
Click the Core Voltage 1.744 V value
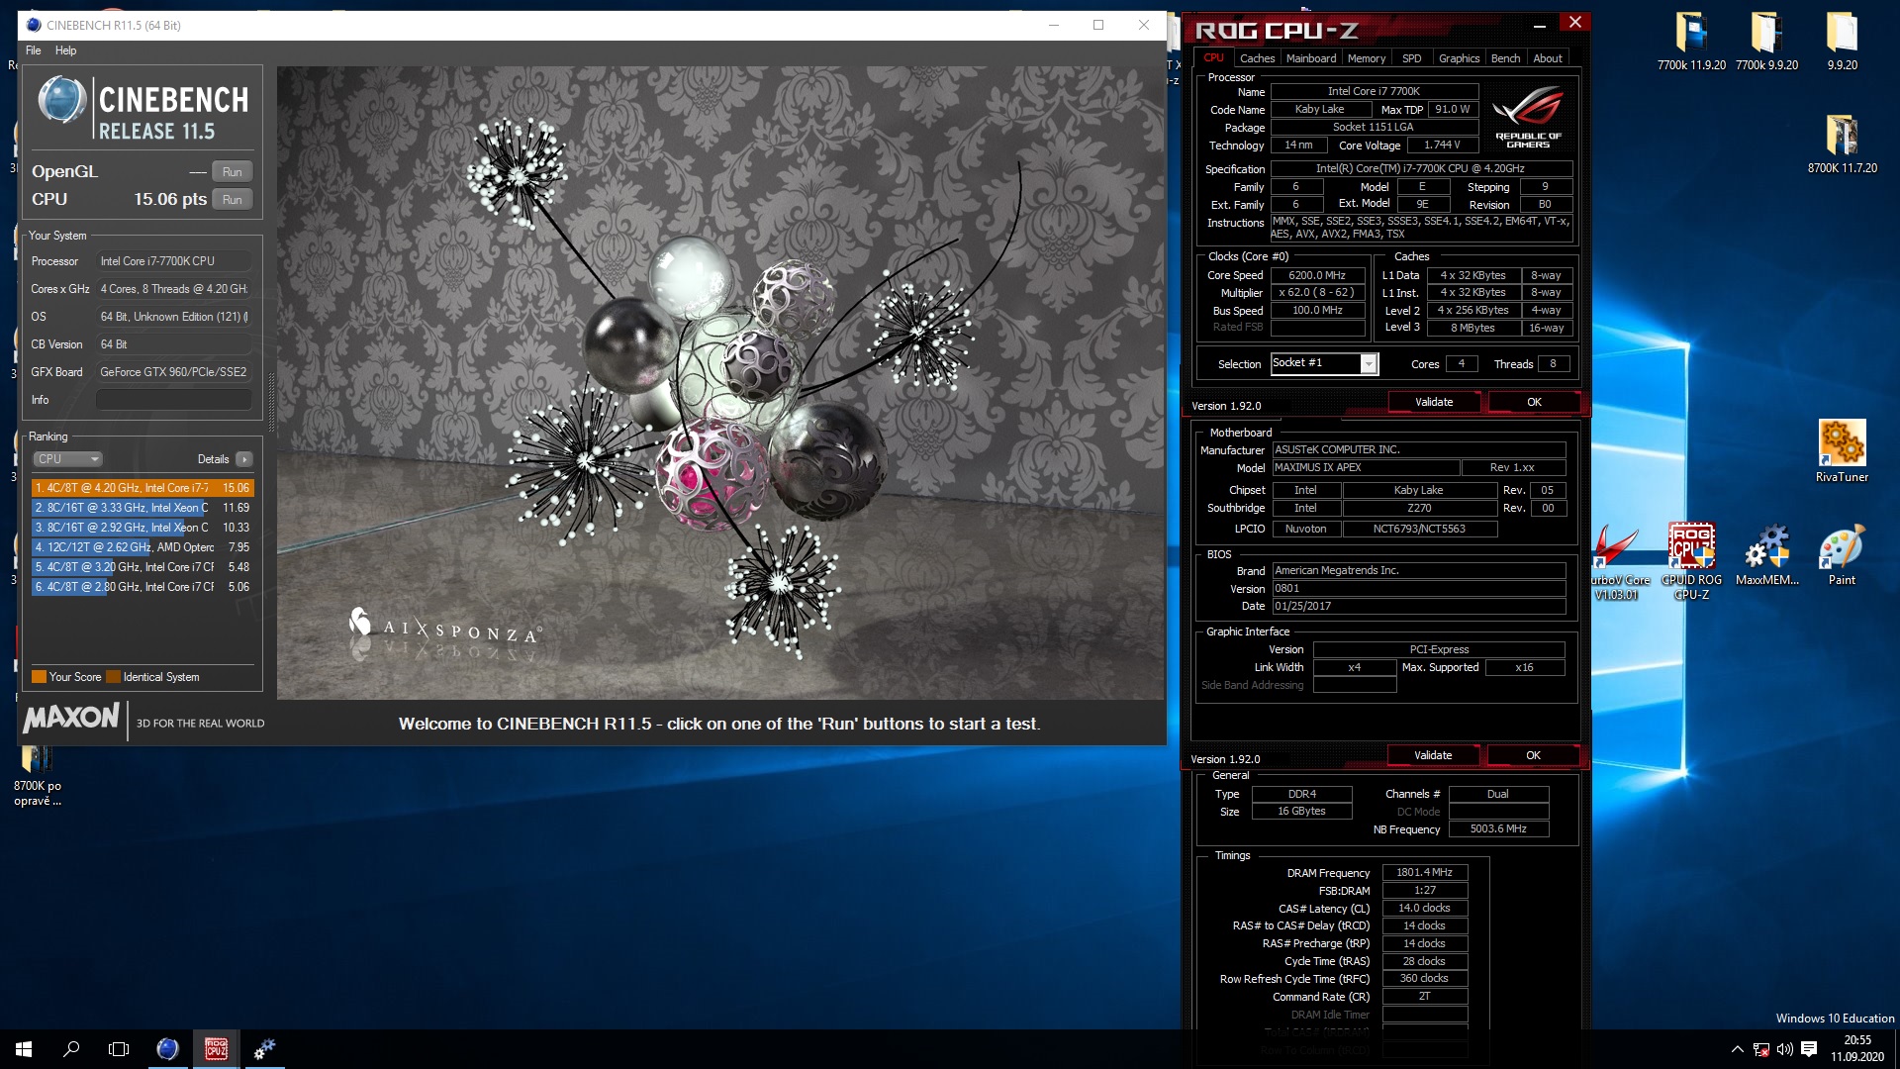[x=1442, y=145]
